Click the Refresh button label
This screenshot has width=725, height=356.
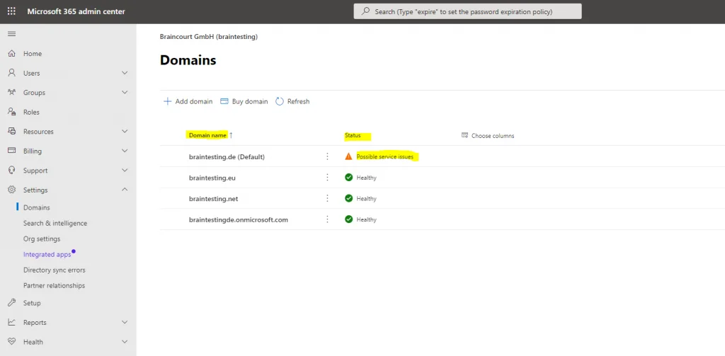(x=298, y=101)
